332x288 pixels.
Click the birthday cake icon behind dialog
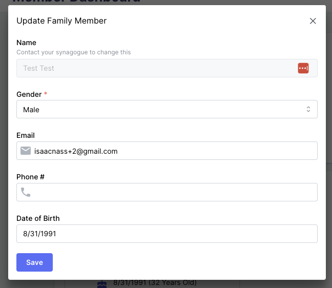tap(102, 283)
